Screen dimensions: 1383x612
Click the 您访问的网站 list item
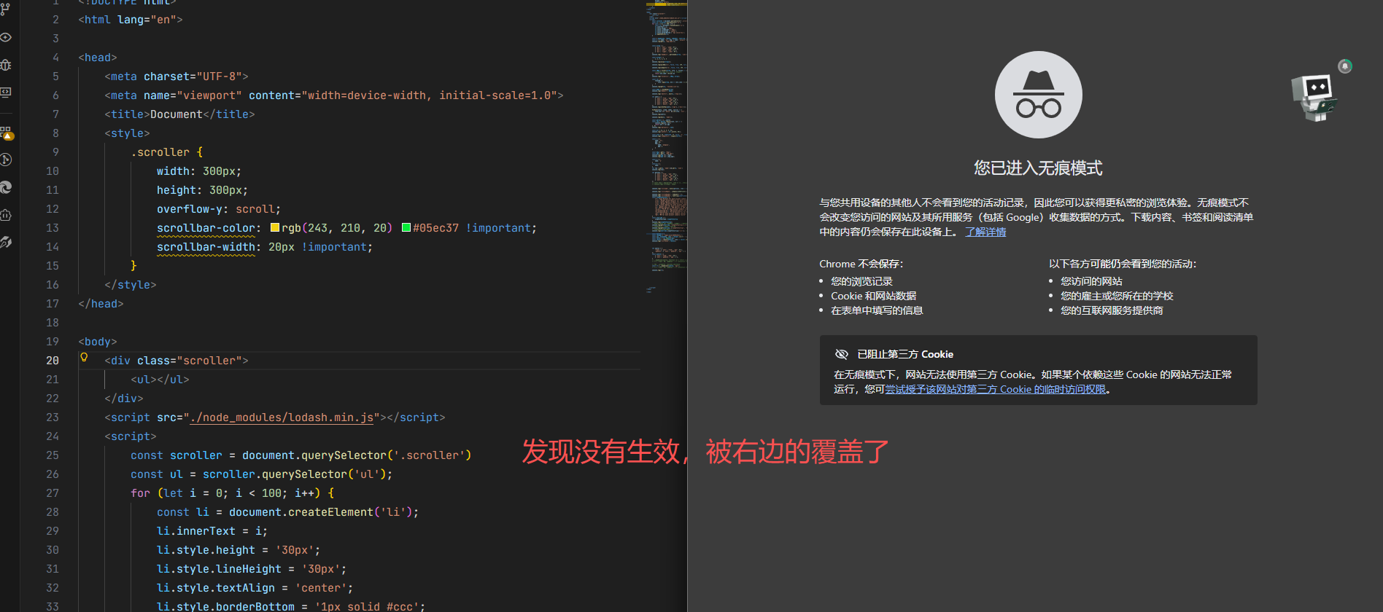1091,281
